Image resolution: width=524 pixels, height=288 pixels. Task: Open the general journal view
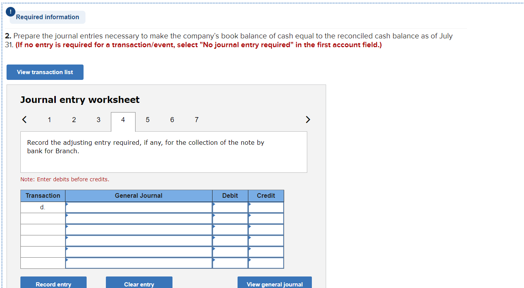[x=275, y=284]
